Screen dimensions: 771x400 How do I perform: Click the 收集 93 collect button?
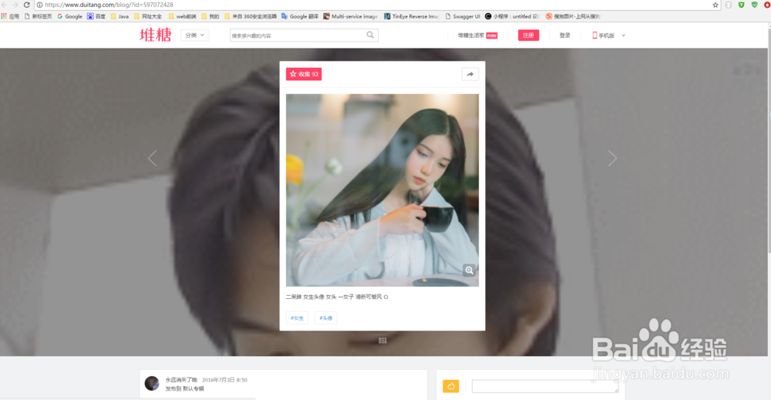pyautogui.click(x=304, y=74)
